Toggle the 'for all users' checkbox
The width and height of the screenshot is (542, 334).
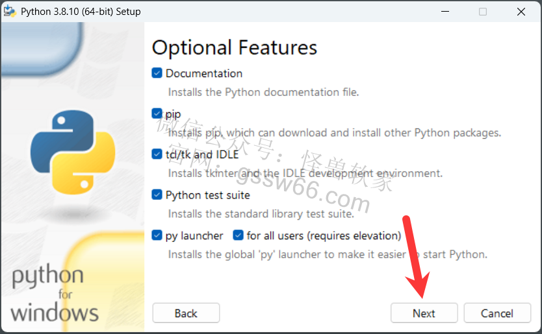click(x=238, y=235)
